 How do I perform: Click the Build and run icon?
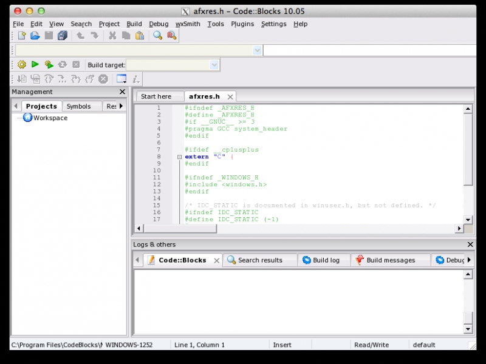tap(49, 64)
